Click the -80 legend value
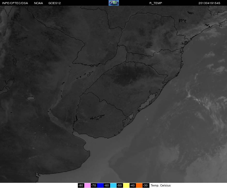This screenshot has height=188, width=227. coord(81,185)
